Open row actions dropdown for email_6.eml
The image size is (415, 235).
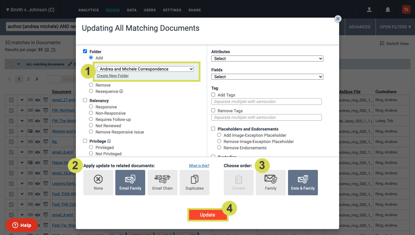(22, 153)
